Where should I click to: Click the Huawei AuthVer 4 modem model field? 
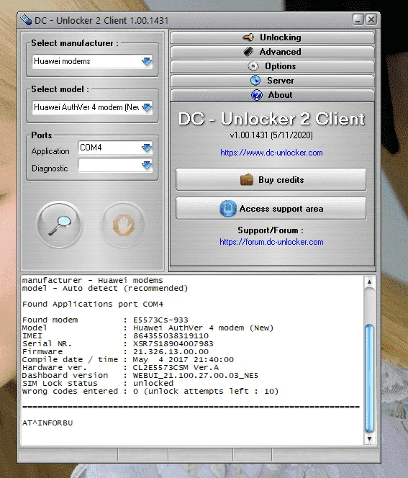(92, 107)
